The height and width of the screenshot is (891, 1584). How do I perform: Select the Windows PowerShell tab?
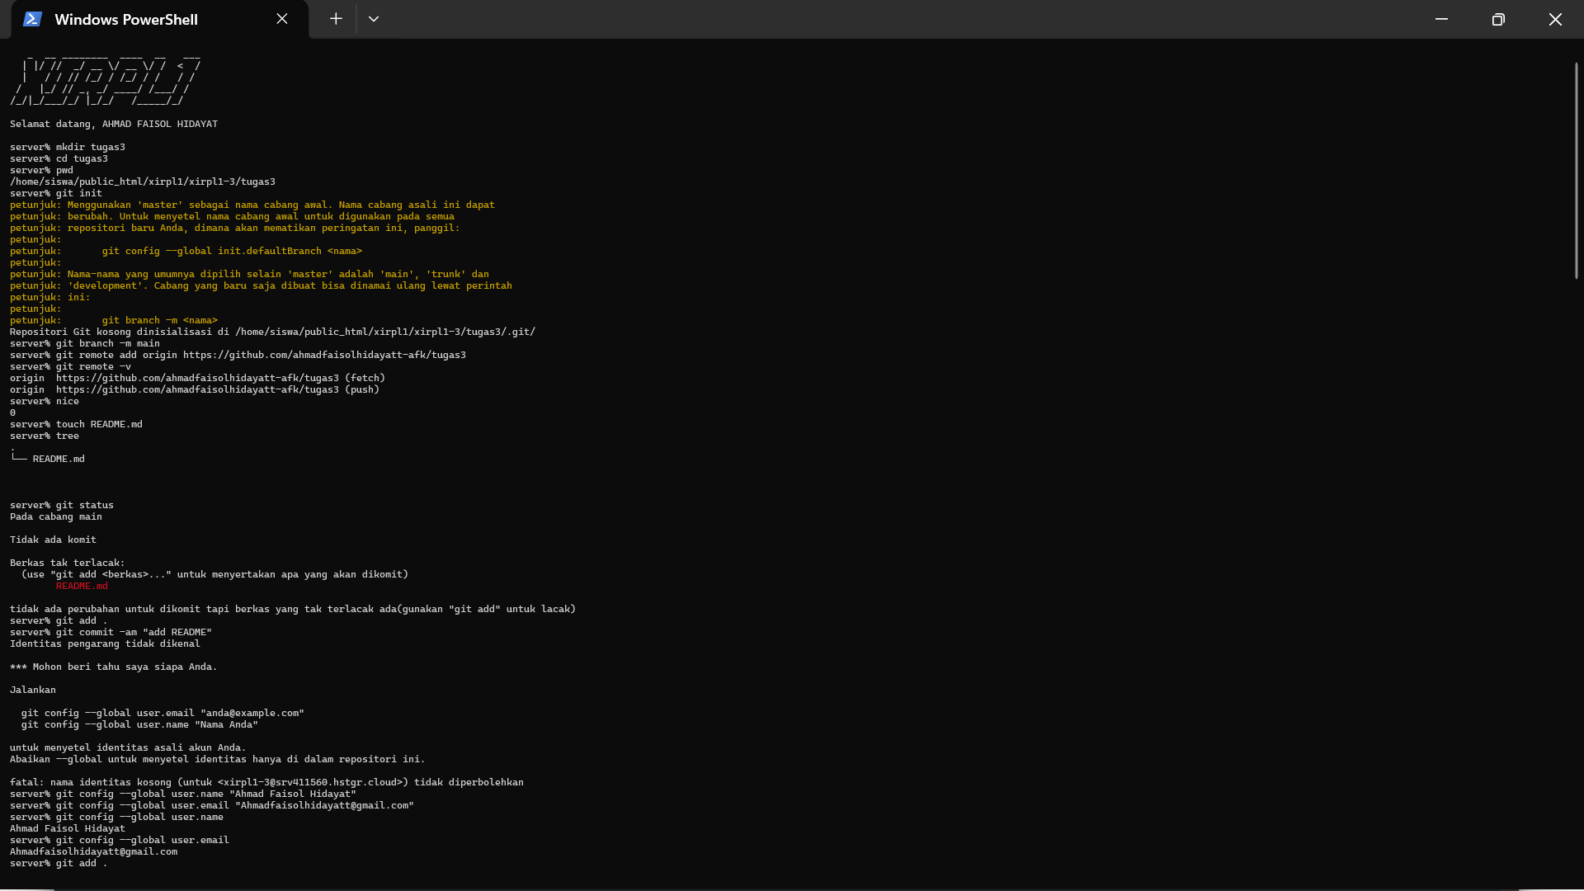[160, 19]
